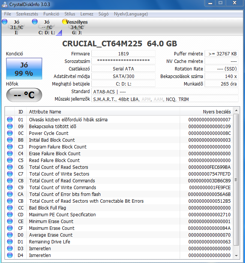Select the I: drive with 31 °C
Screen dimensions: 245x263
pos(17,27)
